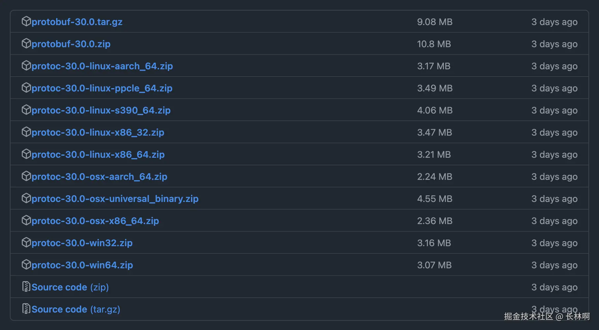Click package icon for win64 asset
599x330 pixels.
click(26, 265)
